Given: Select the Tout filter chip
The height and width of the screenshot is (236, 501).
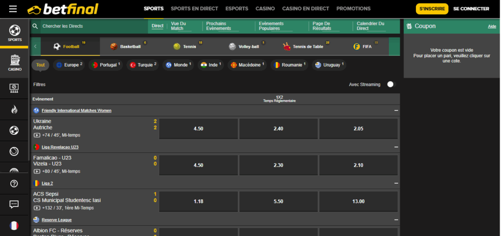Looking at the screenshot, I should [x=40, y=65].
